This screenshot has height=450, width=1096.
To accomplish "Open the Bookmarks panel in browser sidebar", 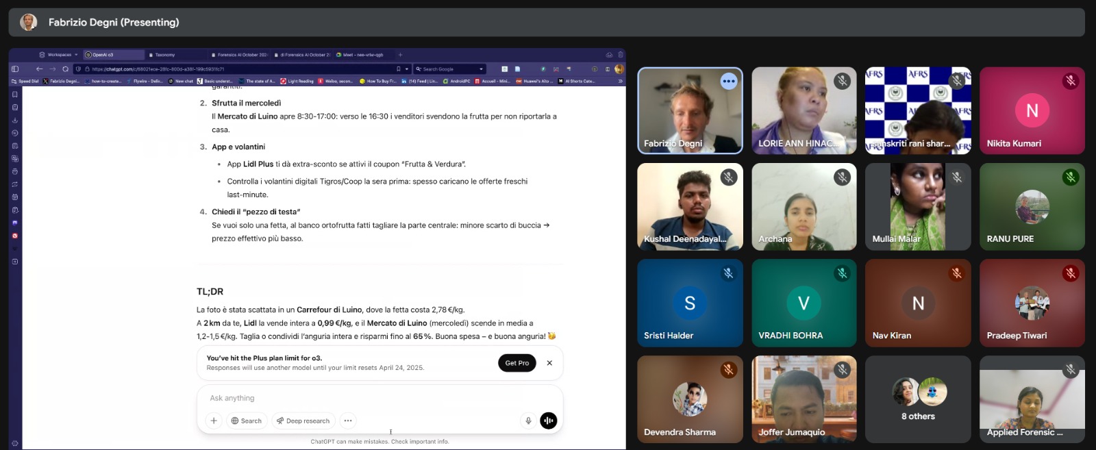I will (x=15, y=94).
